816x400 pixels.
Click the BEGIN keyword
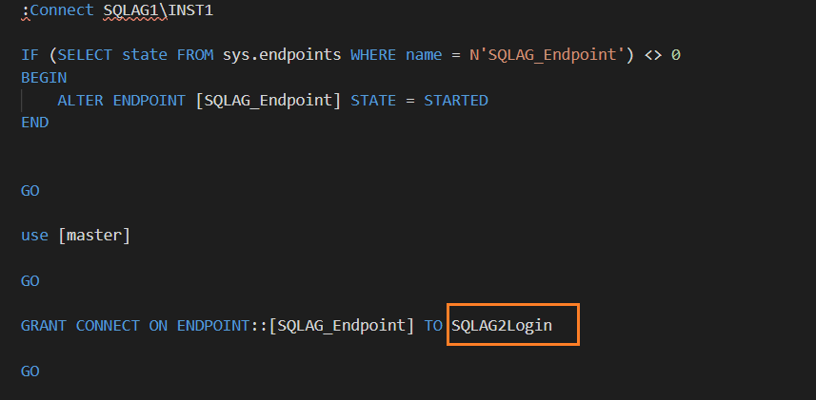click(x=44, y=78)
